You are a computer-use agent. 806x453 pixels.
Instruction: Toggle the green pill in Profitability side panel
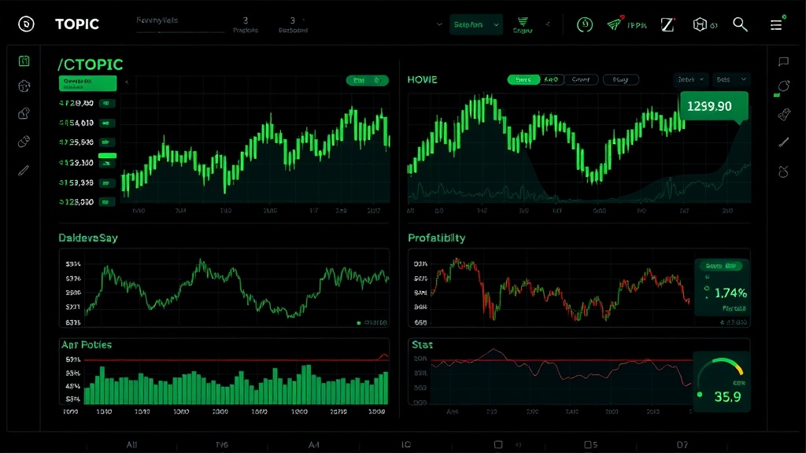pyautogui.click(x=721, y=266)
